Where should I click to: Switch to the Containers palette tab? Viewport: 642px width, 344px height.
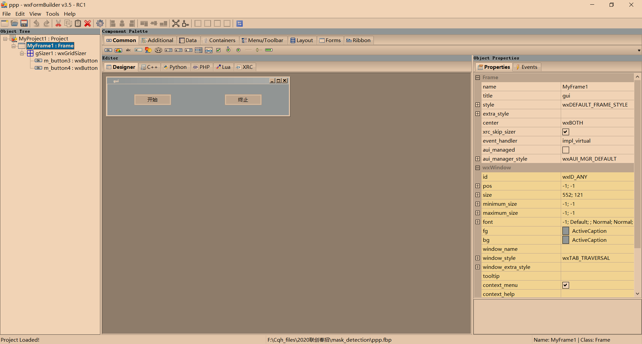(219, 40)
